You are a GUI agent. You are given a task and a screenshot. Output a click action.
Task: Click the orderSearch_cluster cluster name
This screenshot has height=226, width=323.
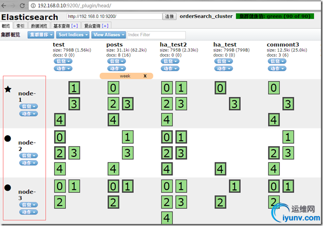206,16
